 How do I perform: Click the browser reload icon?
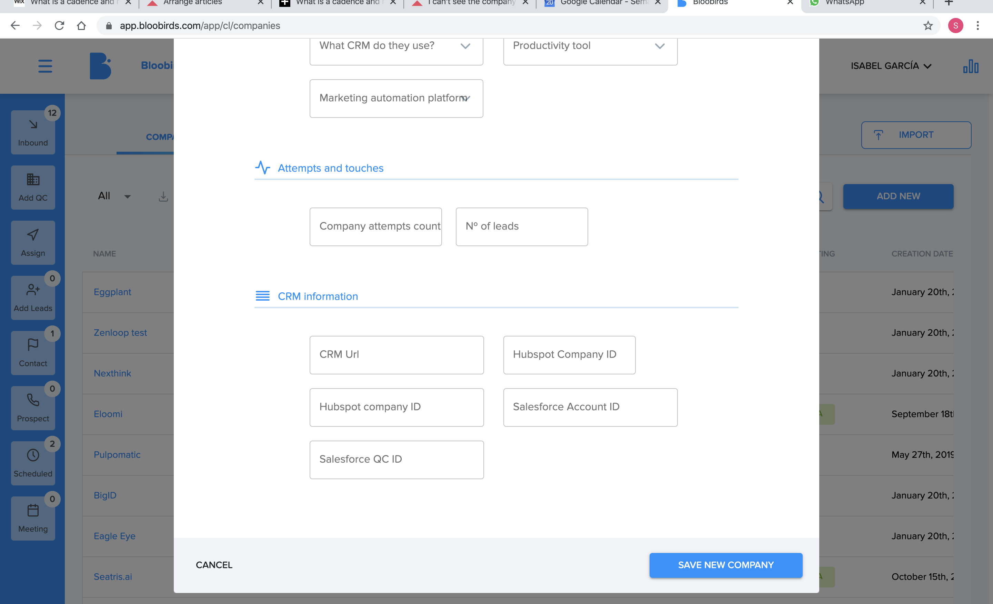pos(59,26)
